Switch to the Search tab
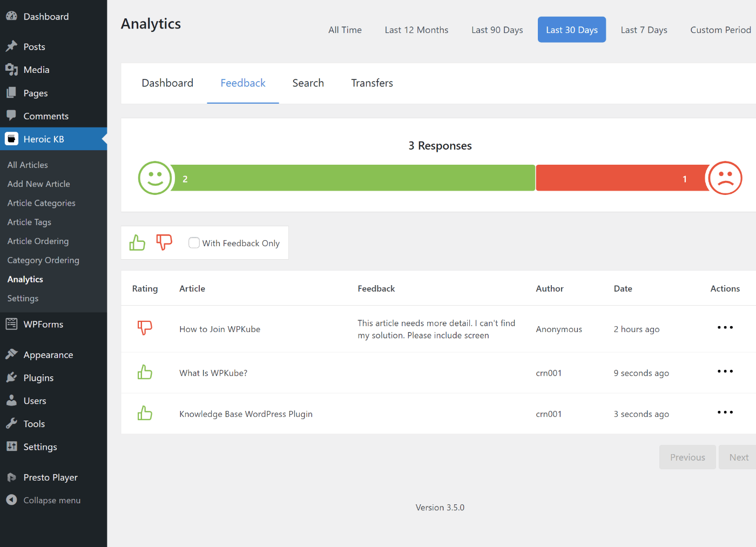This screenshot has height=547, width=756. click(x=308, y=83)
